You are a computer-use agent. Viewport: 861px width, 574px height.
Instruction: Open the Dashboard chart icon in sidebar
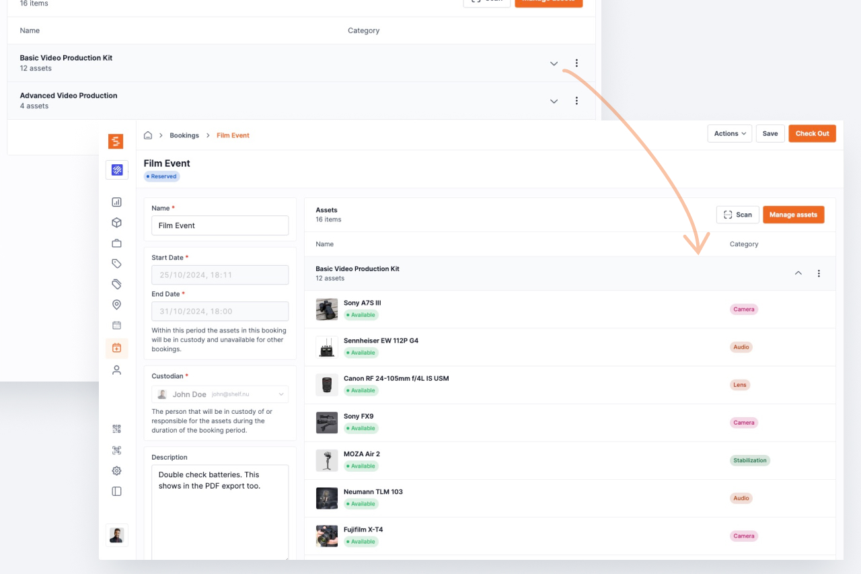(x=116, y=202)
